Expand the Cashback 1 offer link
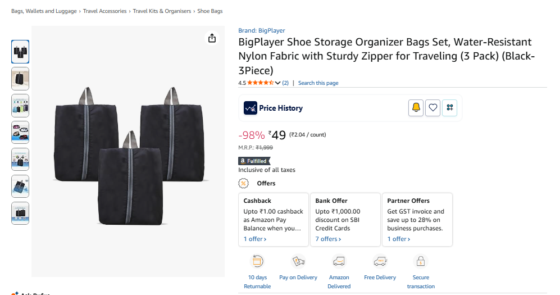This screenshot has width=560, height=295. point(255,239)
